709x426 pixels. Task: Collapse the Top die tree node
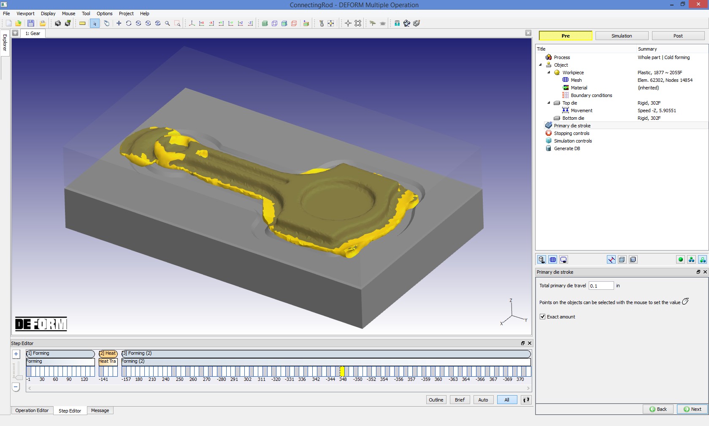[x=549, y=102]
